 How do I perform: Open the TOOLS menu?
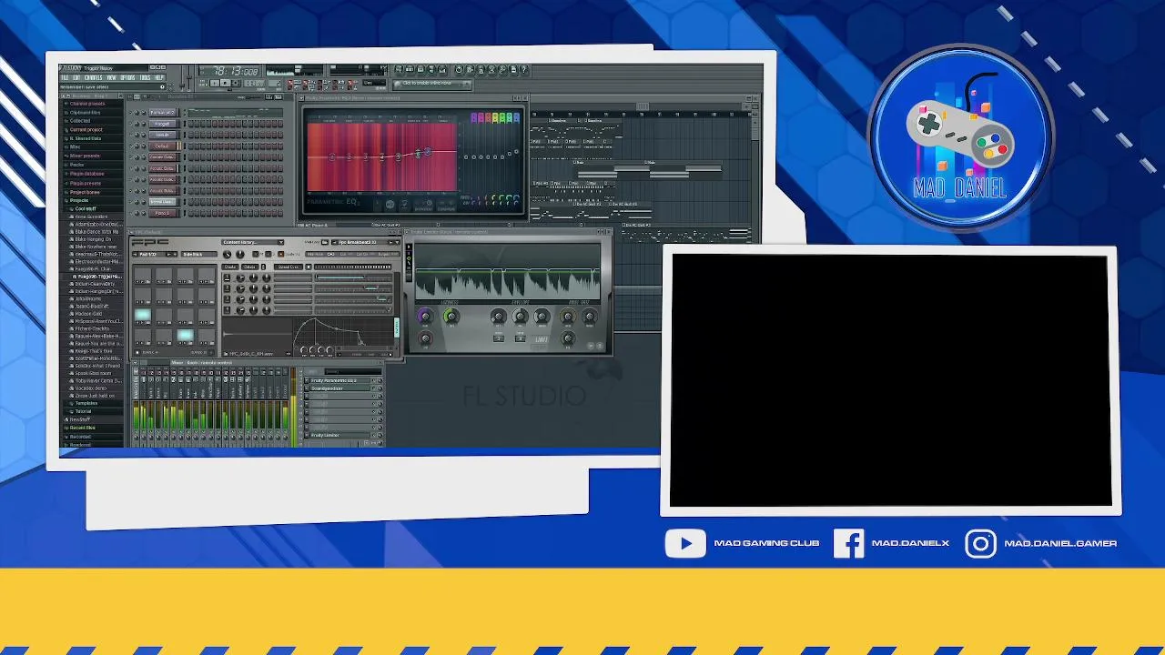[145, 77]
